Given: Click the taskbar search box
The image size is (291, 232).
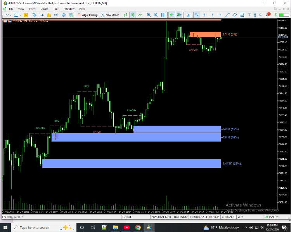Looking at the screenshot, I should 43,227.
